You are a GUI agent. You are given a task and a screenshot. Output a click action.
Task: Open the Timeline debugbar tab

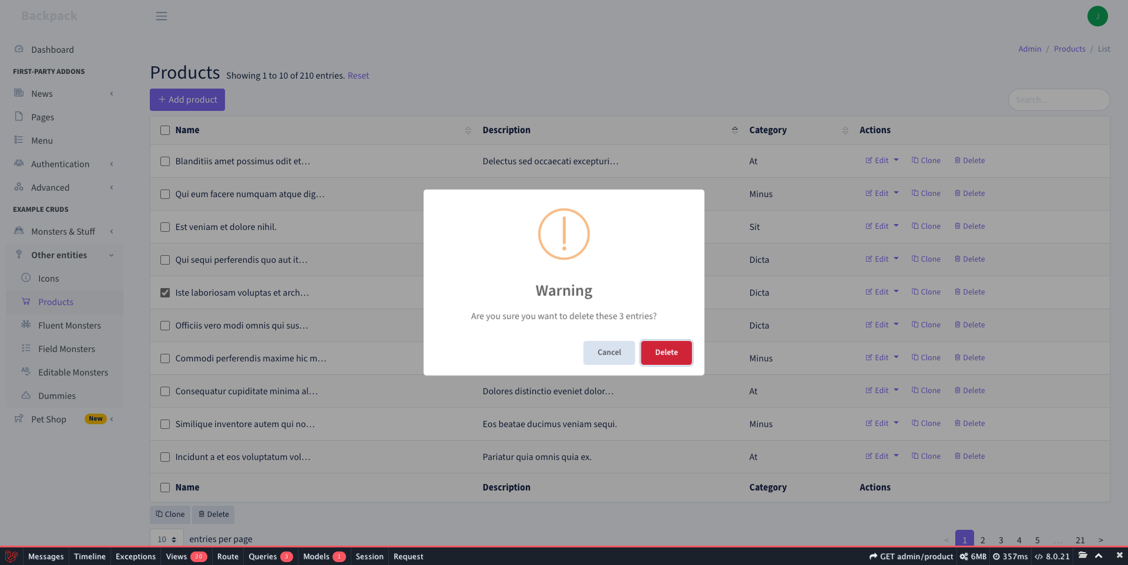(x=90, y=556)
